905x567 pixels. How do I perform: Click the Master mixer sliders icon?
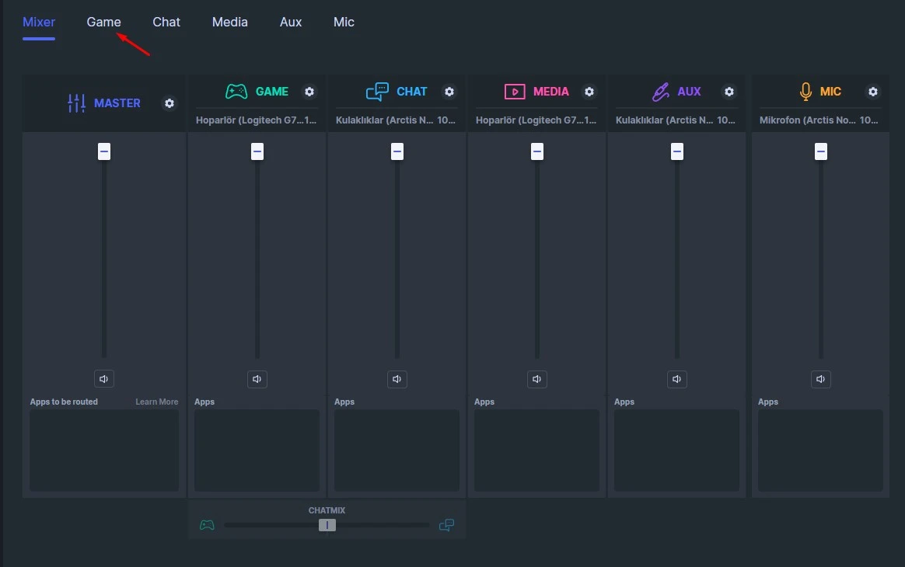[x=76, y=103]
